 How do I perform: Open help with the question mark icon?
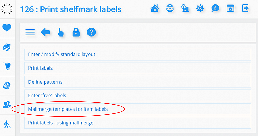tap(91, 32)
